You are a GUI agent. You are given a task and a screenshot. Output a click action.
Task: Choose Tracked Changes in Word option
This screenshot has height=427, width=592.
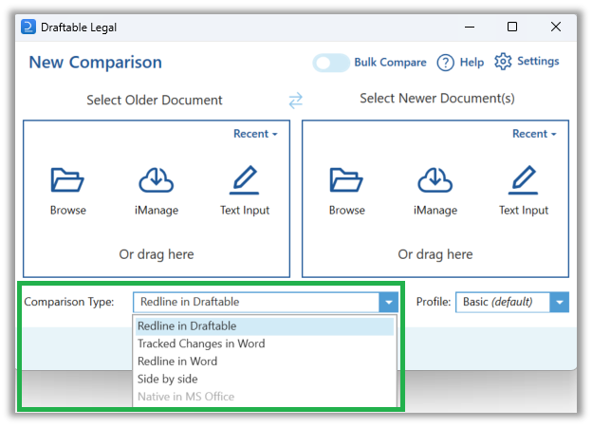[265, 343]
